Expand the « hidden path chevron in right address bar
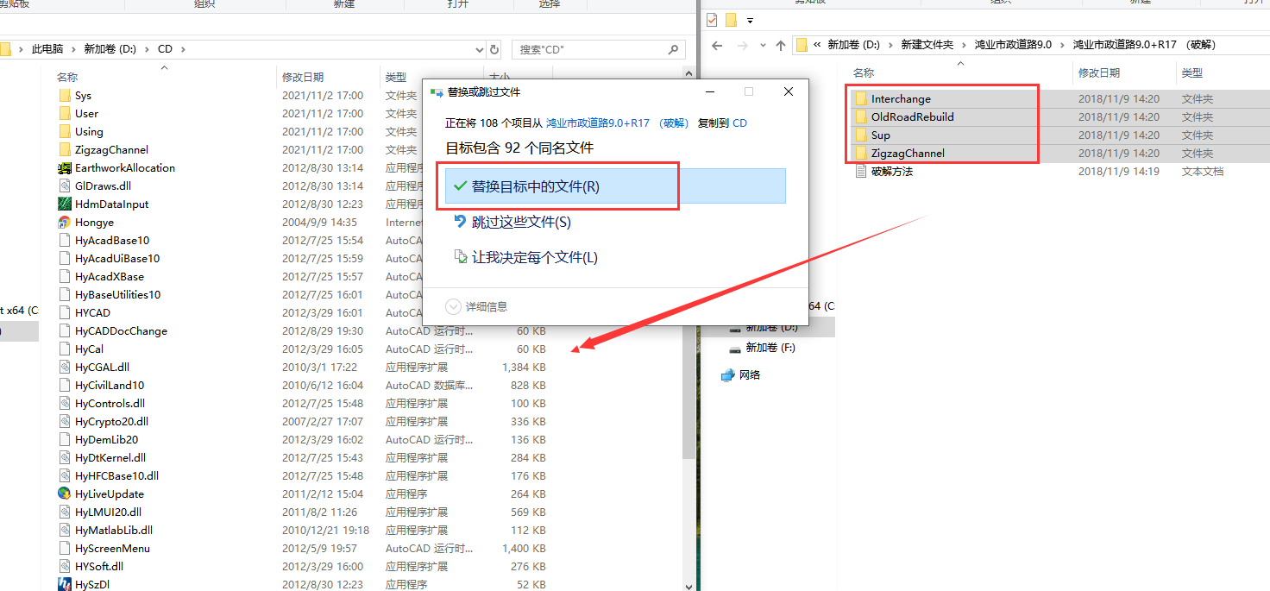This screenshot has width=1270, height=591. coord(816,45)
